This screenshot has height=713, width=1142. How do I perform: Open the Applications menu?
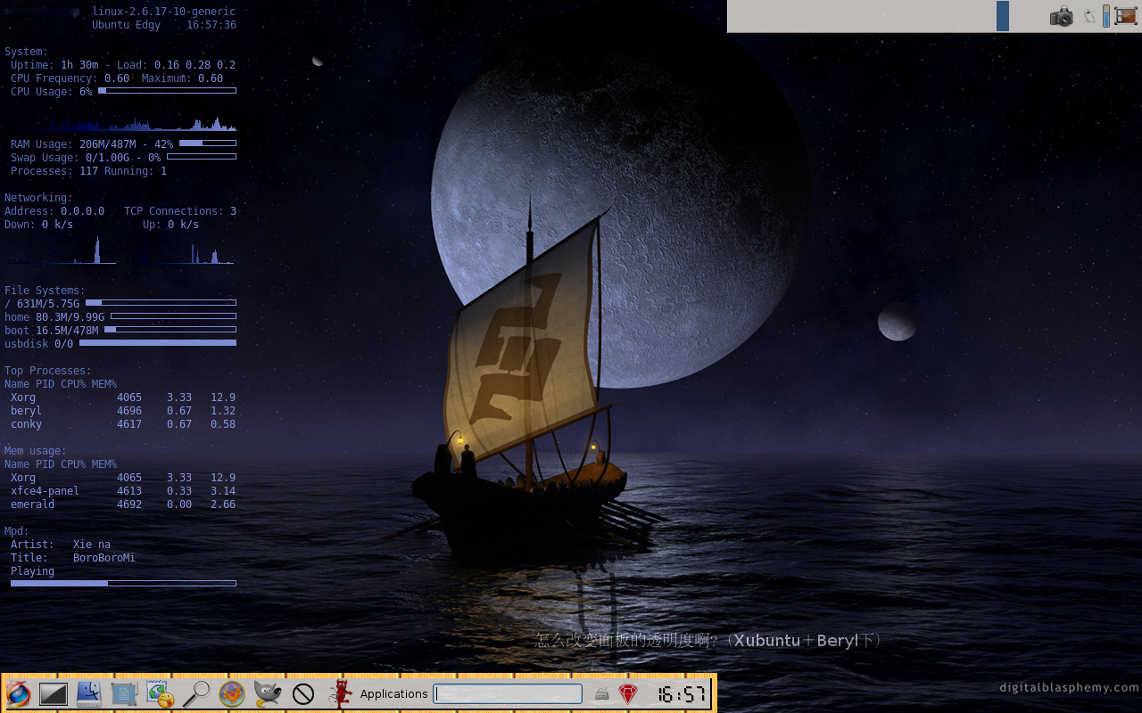393,693
